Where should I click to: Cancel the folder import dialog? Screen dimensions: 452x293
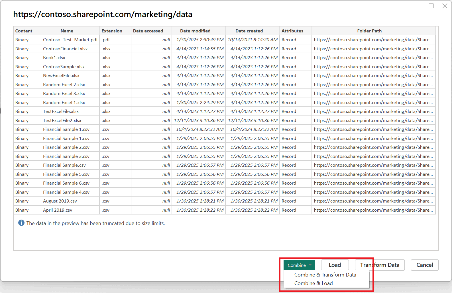[x=425, y=265]
